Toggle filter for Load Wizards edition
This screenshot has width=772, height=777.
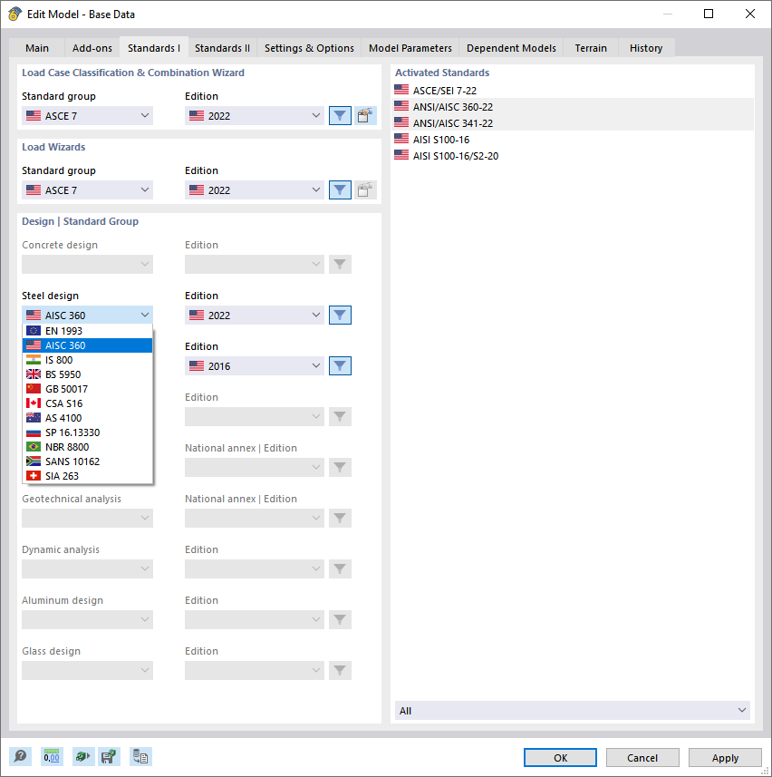click(x=340, y=190)
